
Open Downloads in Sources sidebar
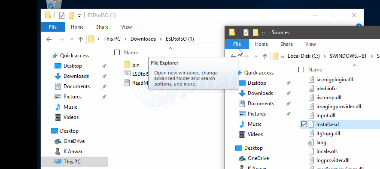coord(260,93)
